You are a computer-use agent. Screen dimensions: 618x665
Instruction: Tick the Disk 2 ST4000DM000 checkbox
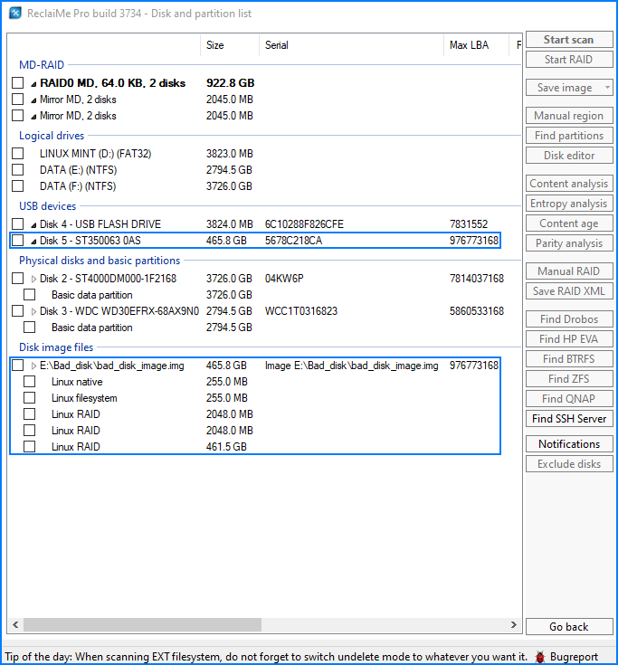pyautogui.click(x=18, y=279)
